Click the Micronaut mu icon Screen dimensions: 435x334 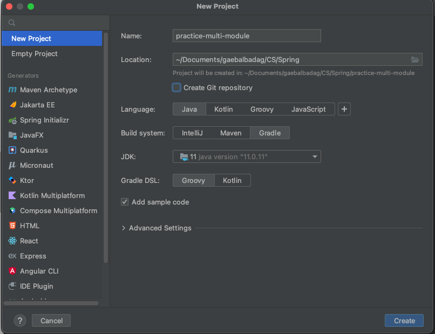pos(12,165)
